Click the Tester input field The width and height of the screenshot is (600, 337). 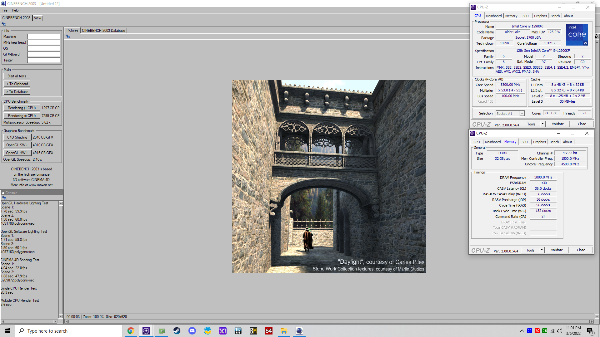pos(43,60)
